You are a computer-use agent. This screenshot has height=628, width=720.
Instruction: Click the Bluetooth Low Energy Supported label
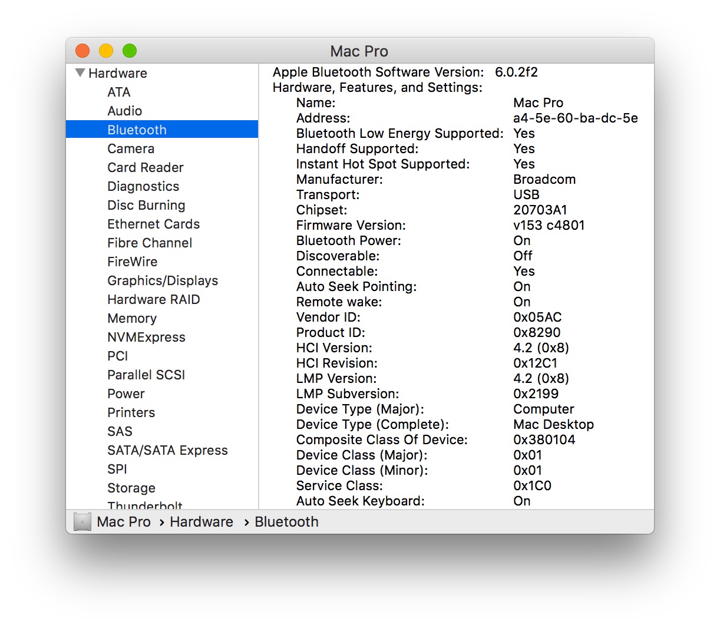click(x=400, y=133)
